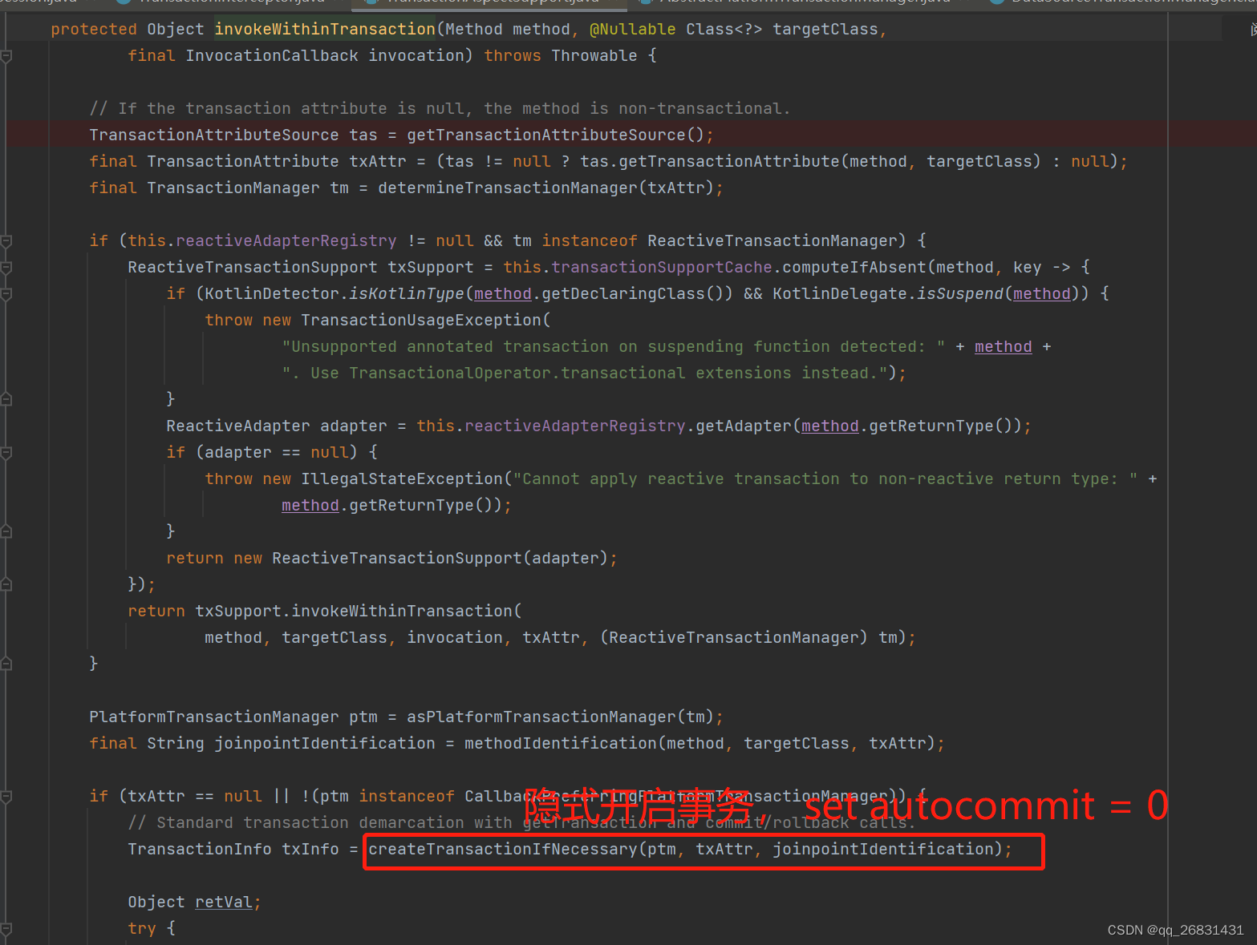This screenshot has height=945, width=1257.
Task: Click the 'If the transaction attribute is null' comment
Action: (440, 109)
